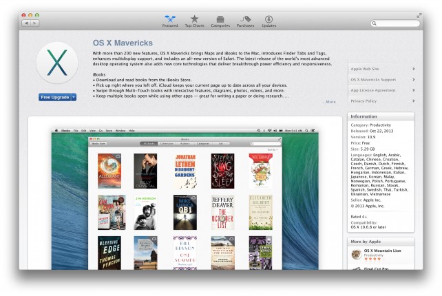
Task: Click the Bleeding Edge book cover
Action: (109, 253)
